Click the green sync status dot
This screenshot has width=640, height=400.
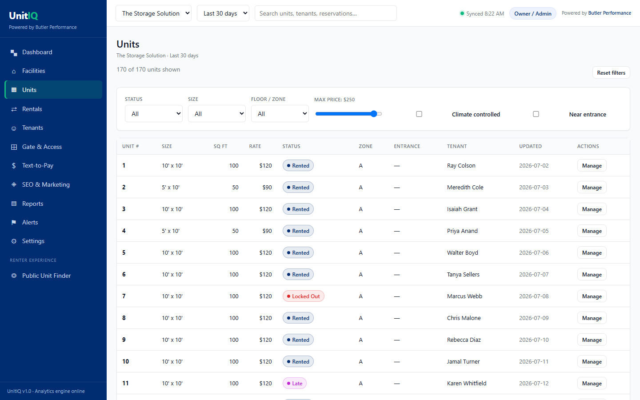click(462, 13)
